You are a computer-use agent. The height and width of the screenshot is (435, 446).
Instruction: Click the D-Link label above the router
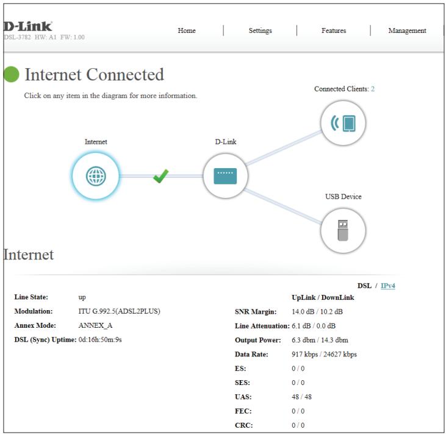(226, 142)
